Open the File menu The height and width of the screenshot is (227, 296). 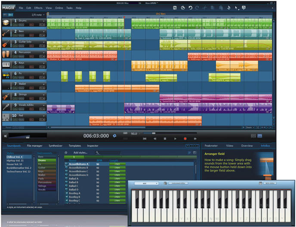(21, 8)
